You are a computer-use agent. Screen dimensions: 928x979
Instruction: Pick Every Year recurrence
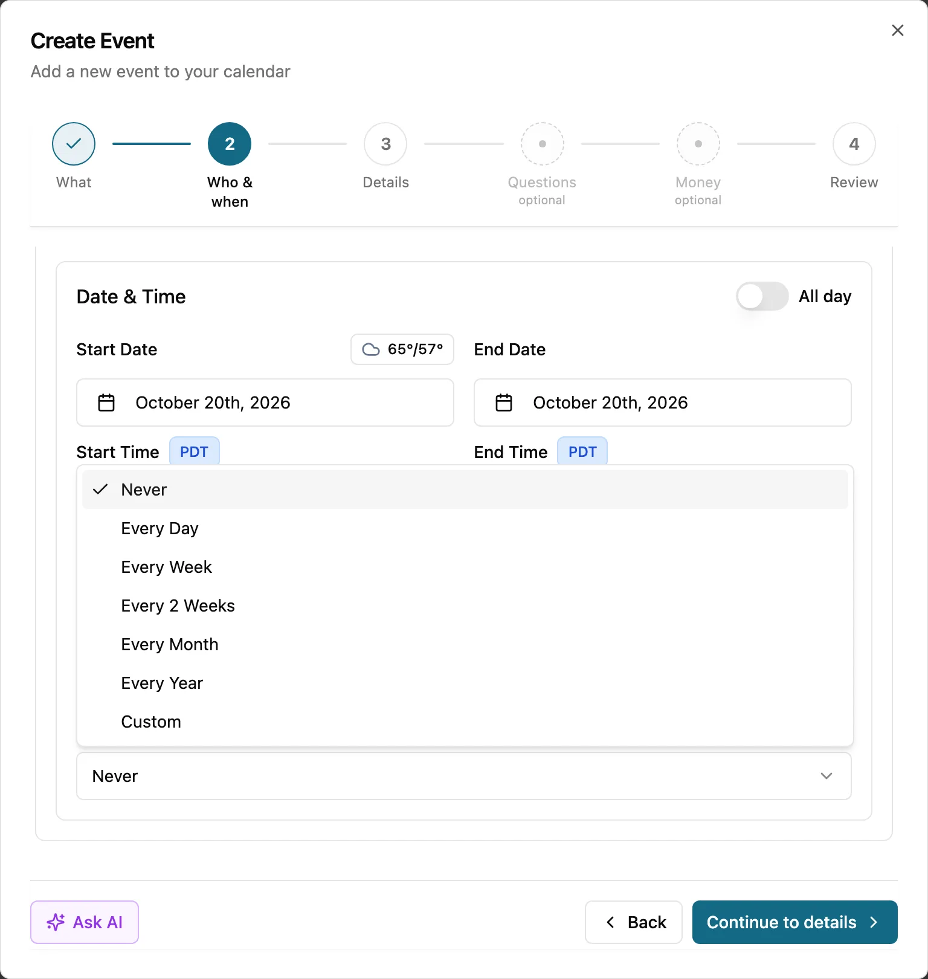tap(465, 683)
